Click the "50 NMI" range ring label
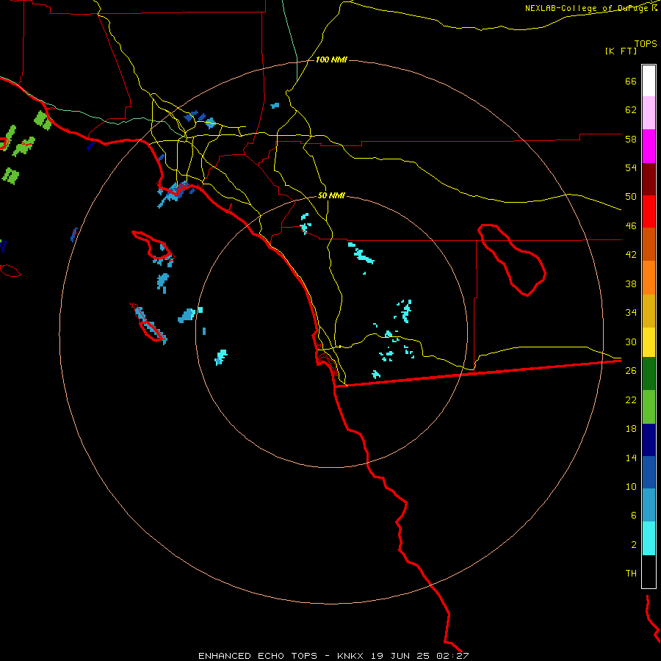The height and width of the screenshot is (661, 661). [331, 195]
